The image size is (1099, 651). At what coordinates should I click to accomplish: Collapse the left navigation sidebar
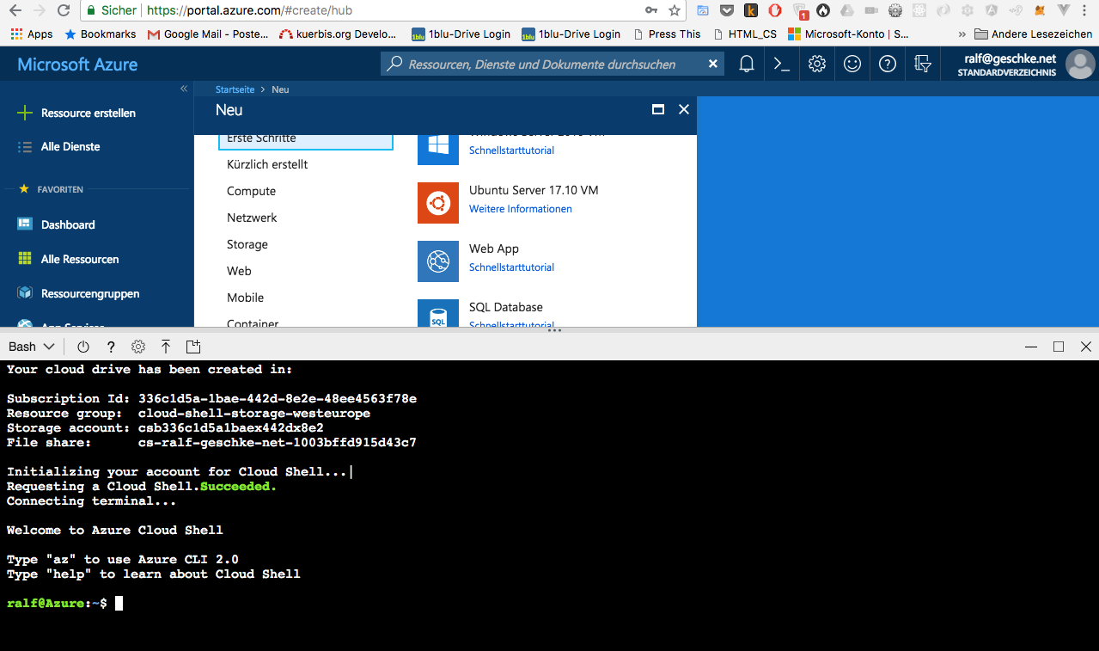(x=183, y=89)
